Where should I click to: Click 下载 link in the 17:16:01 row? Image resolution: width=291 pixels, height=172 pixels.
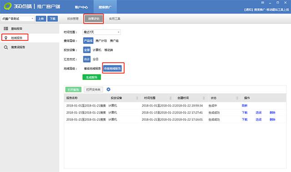coord(245,120)
